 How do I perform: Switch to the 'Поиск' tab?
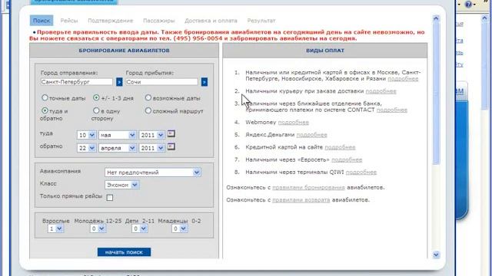pos(42,21)
